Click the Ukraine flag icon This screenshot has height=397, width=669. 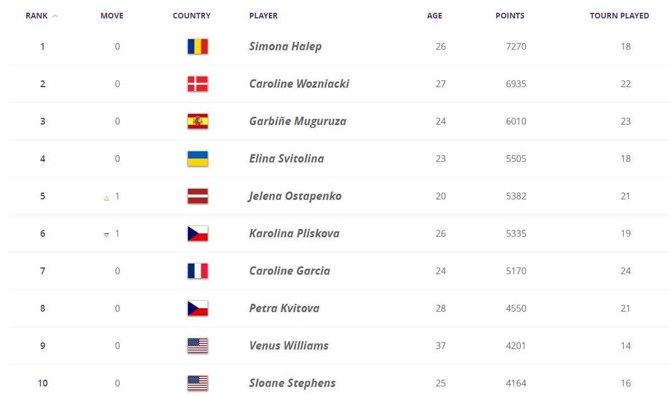coord(198,159)
